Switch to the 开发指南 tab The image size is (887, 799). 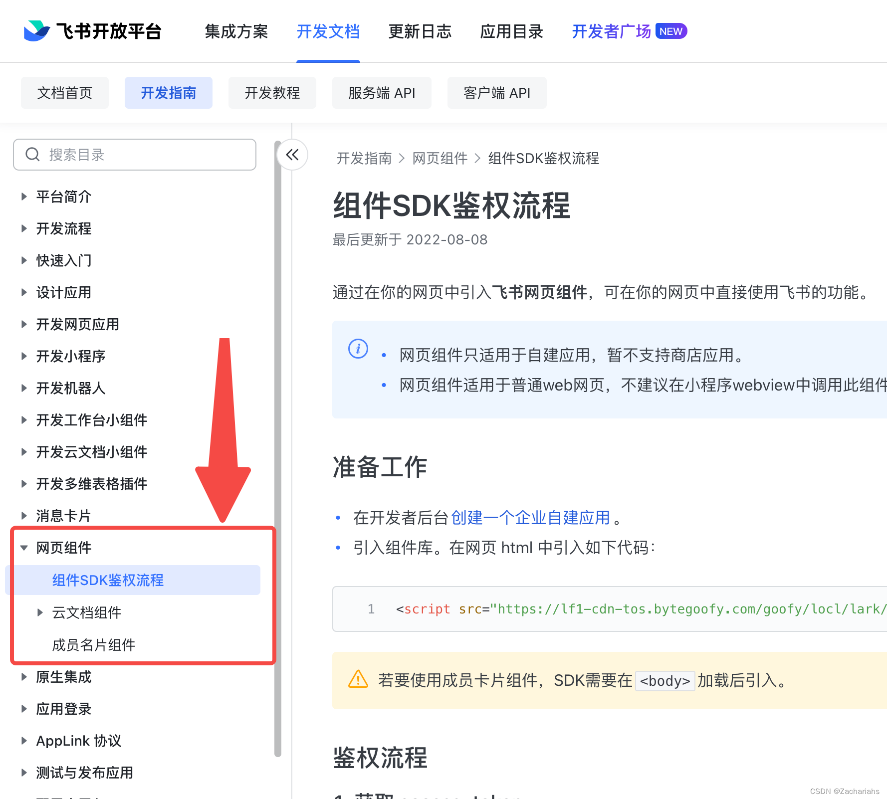(x=169, y=93)
